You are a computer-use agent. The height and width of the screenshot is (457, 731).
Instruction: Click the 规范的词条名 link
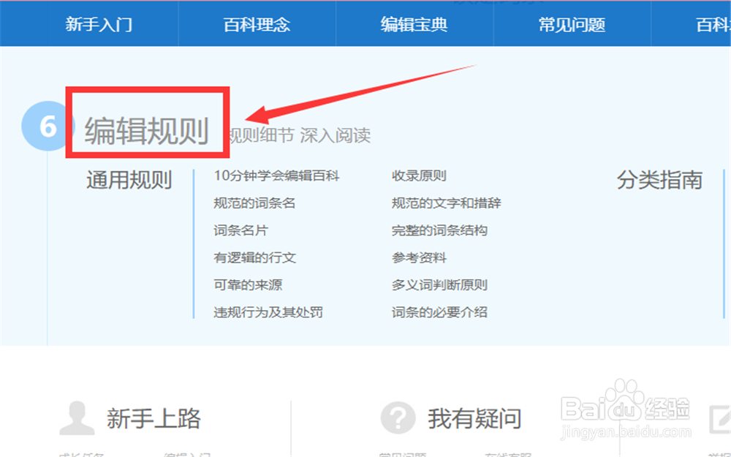pos(257,203)
